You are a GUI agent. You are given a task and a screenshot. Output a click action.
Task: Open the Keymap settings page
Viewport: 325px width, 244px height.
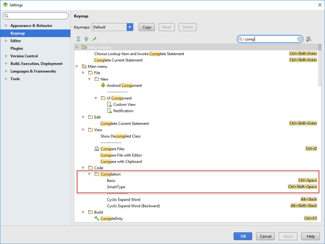[17, 33]
